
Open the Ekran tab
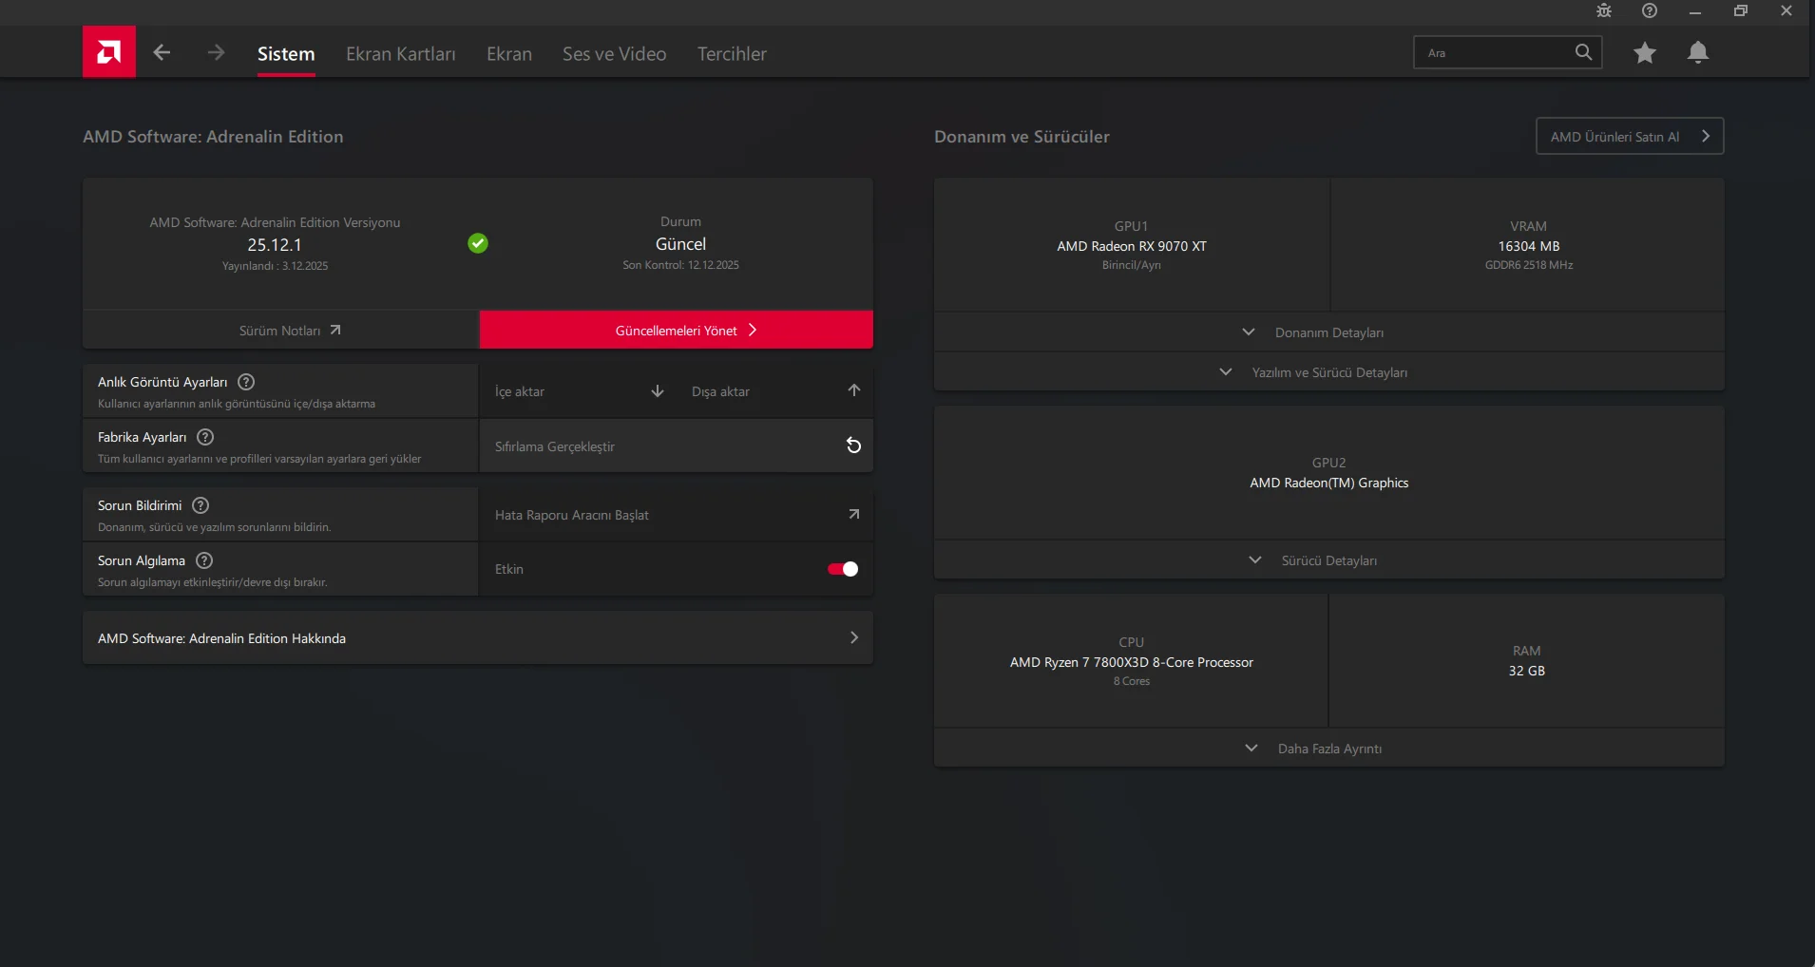coord(509,54)
